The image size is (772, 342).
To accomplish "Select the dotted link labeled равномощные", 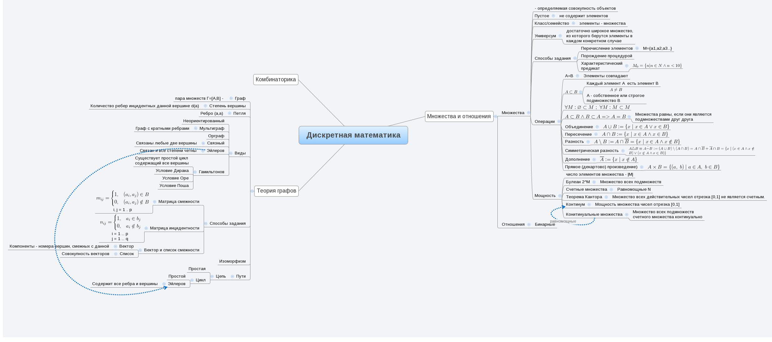I will (x=563, y=221).
